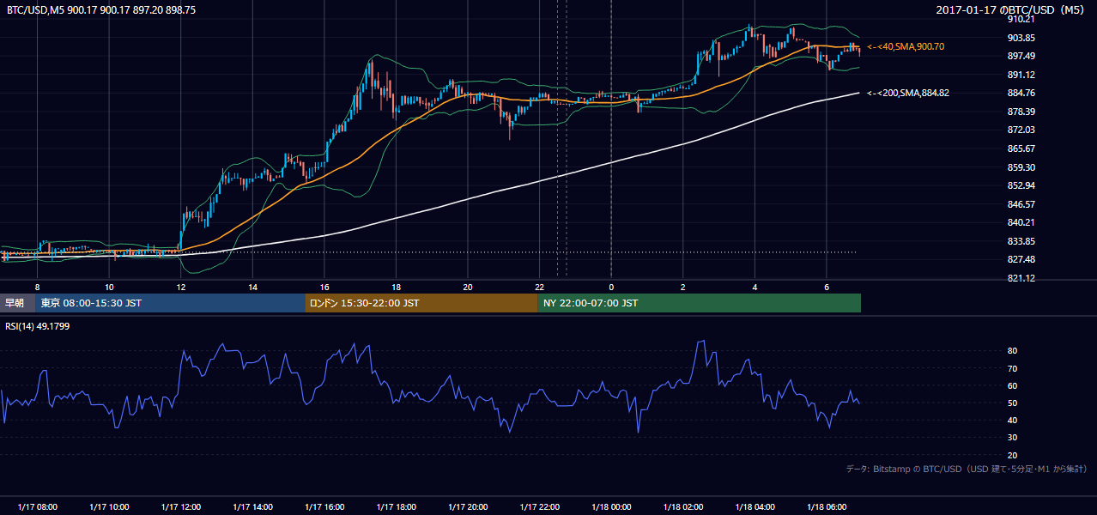Click the 70 level on RSI axis
1097x515 pixels.
1012,368
